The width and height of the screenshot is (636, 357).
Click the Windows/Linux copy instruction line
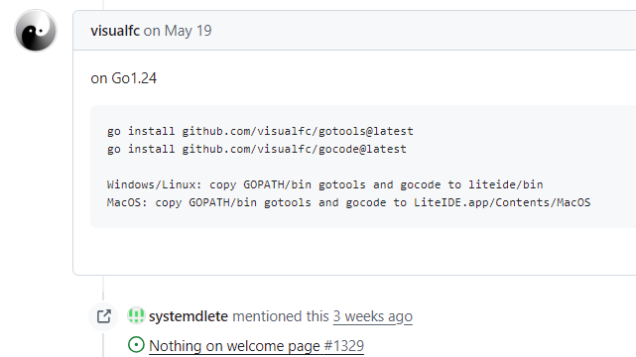tap(324, 184)
